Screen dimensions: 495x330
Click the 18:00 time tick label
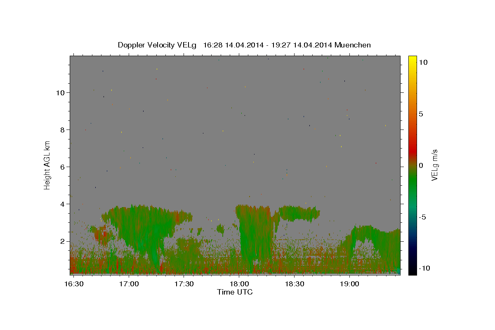point(239,284)
